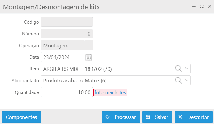Click the Quantidade field showing 10,00

pos(67,92)
